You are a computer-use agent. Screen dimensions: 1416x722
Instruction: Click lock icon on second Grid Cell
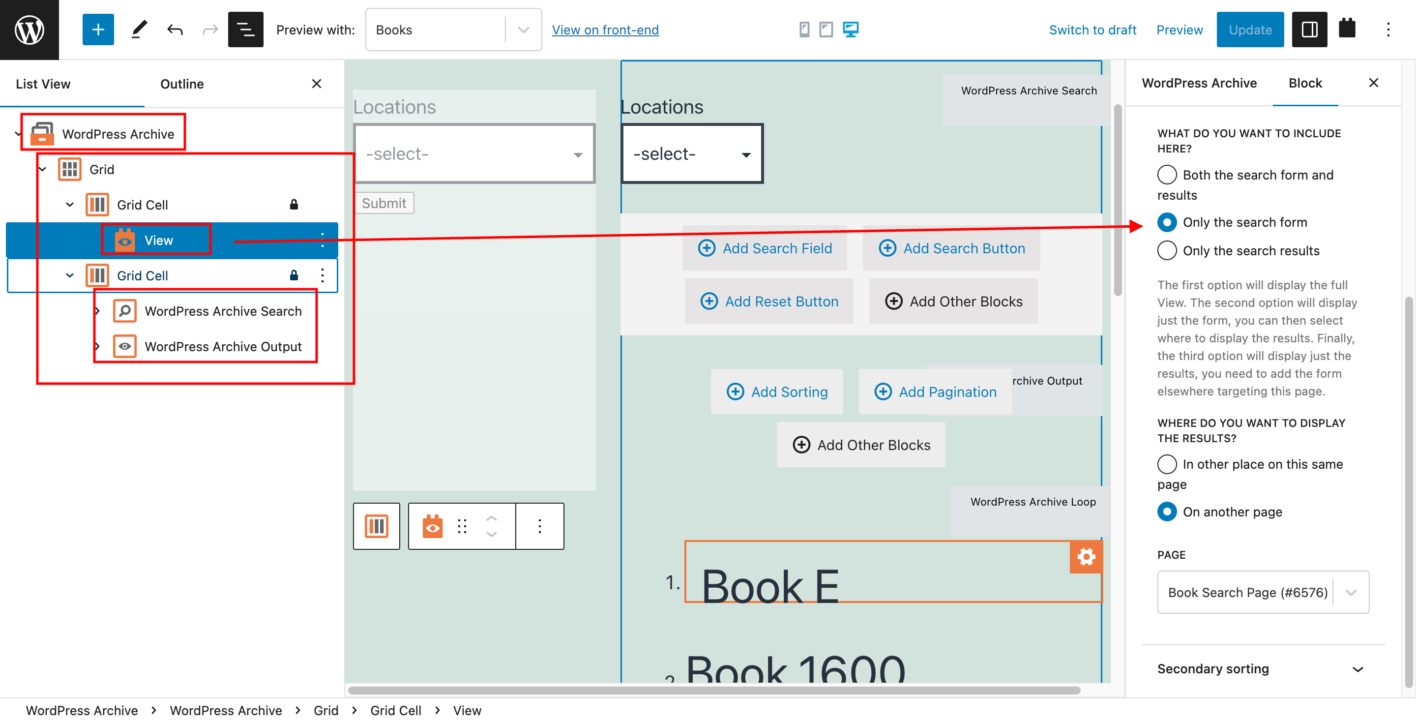[294, 275]
